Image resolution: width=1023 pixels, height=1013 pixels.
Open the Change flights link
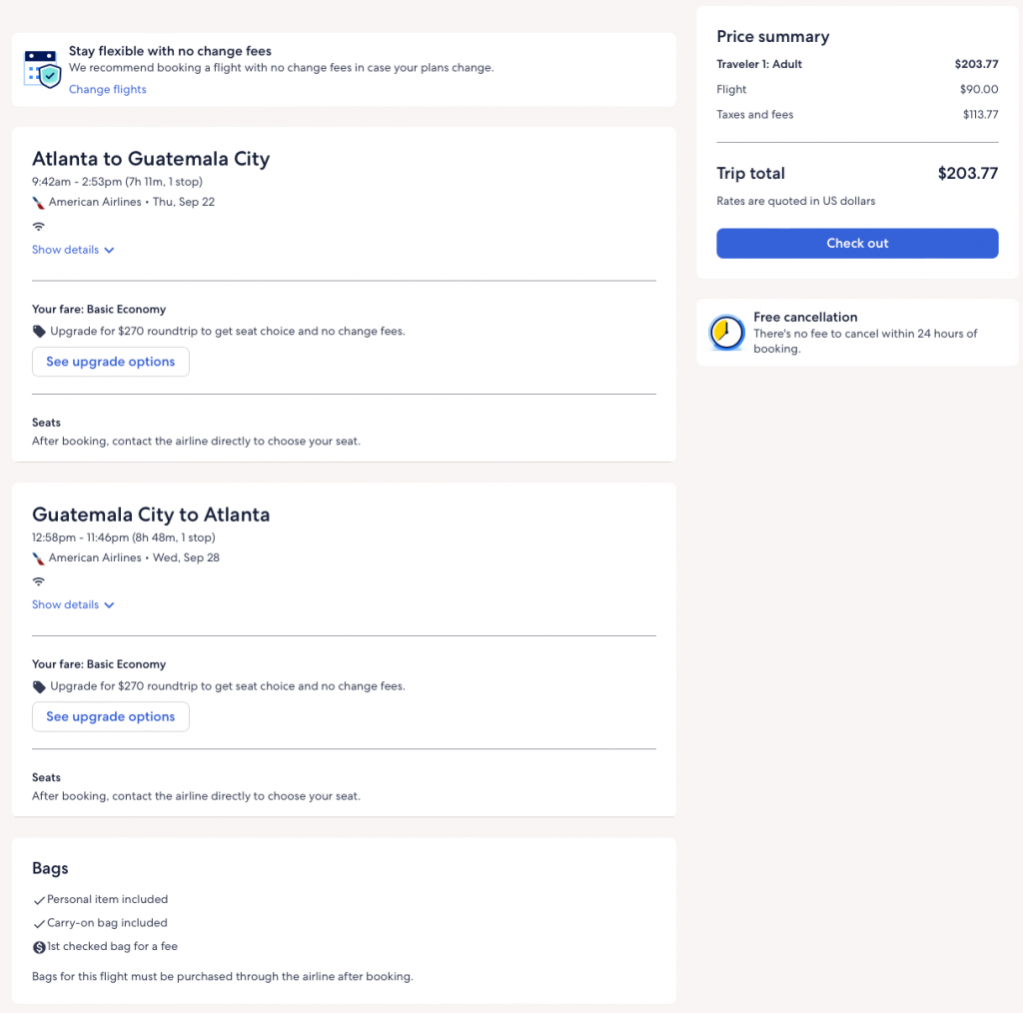pos(107,90)
